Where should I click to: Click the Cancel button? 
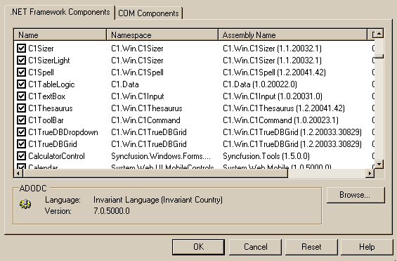tap(255, 247)
